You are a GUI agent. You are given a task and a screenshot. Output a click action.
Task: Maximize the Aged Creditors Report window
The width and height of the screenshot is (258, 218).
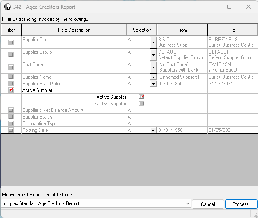(229, 7)
